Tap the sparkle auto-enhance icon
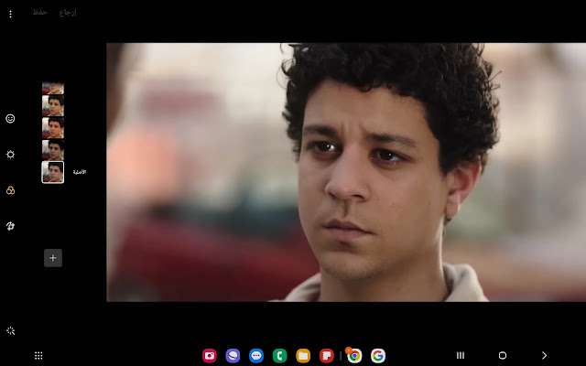The width and height of the screenshot is (586, 366). pyautogui.click(x=10, y=331)
